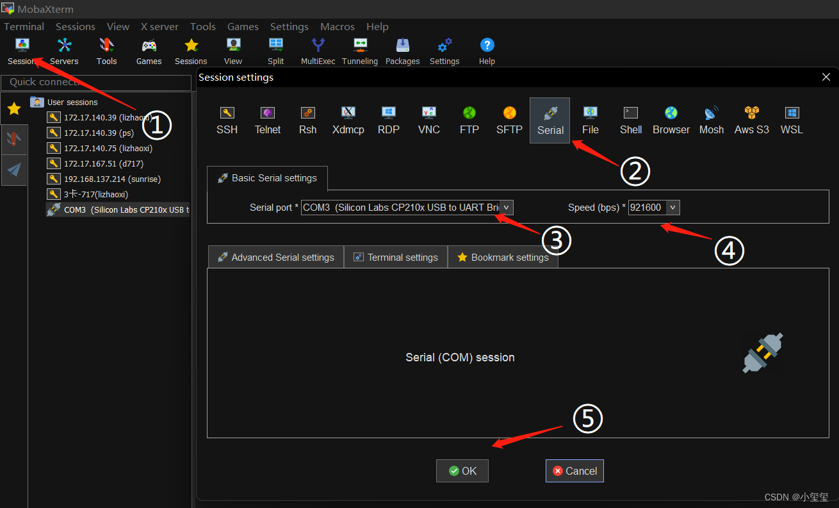The height and width of the screenshot is (508, 839).
Task: Open the View menu in menu bar
Action: coord(118,26)
